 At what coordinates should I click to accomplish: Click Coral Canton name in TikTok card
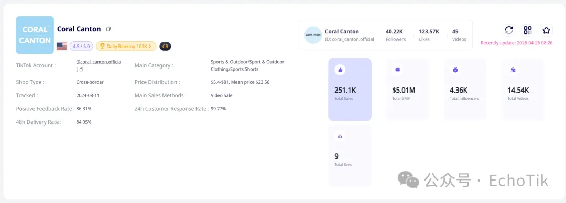(x=342, y=32)
